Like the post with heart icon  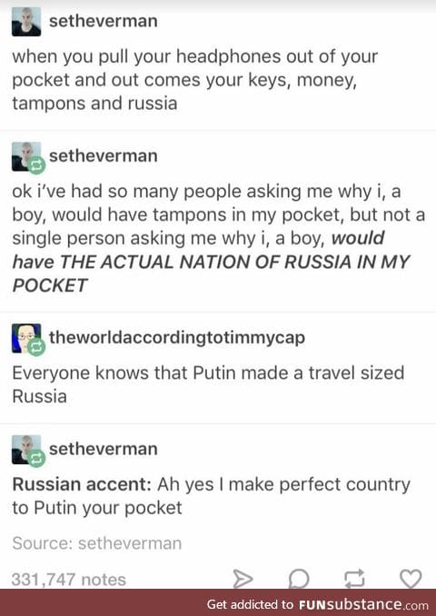(411, 578)
